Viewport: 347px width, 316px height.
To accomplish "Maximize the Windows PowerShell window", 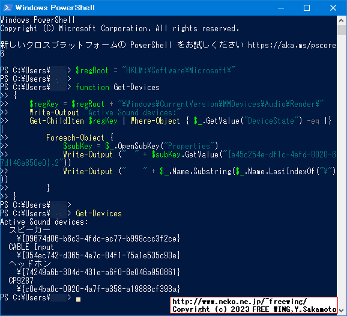I will coord(307,8).
